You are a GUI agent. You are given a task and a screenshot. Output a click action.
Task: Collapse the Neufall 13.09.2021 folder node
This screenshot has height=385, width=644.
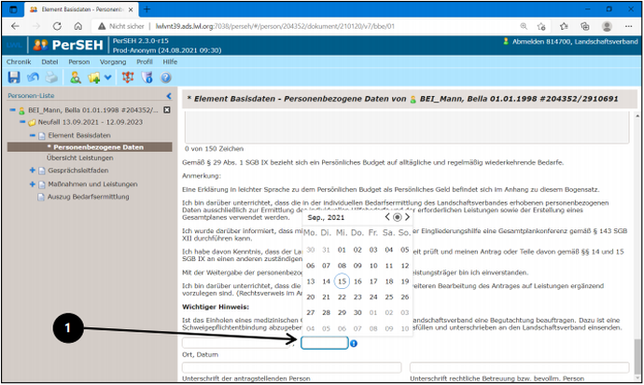pyautogui.click(x=22, y=122)
